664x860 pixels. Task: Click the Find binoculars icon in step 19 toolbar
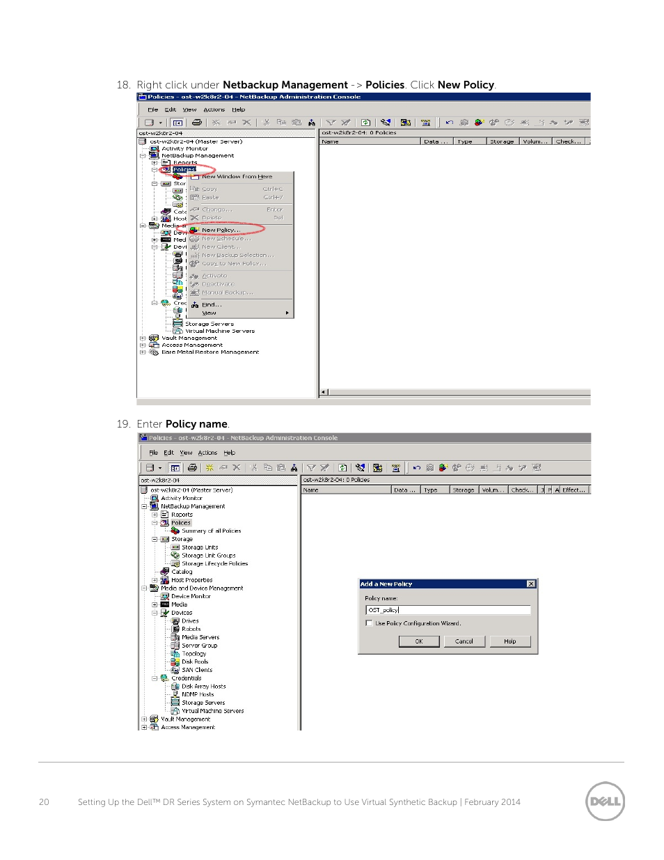point(294,468)
